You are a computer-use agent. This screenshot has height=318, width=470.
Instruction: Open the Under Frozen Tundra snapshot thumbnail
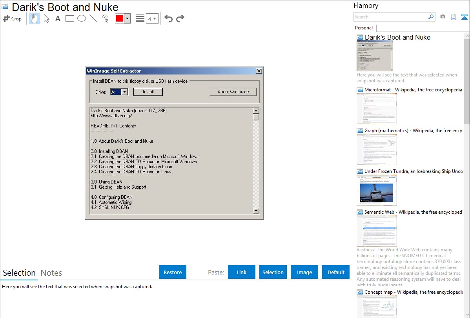tap(377, 190)
